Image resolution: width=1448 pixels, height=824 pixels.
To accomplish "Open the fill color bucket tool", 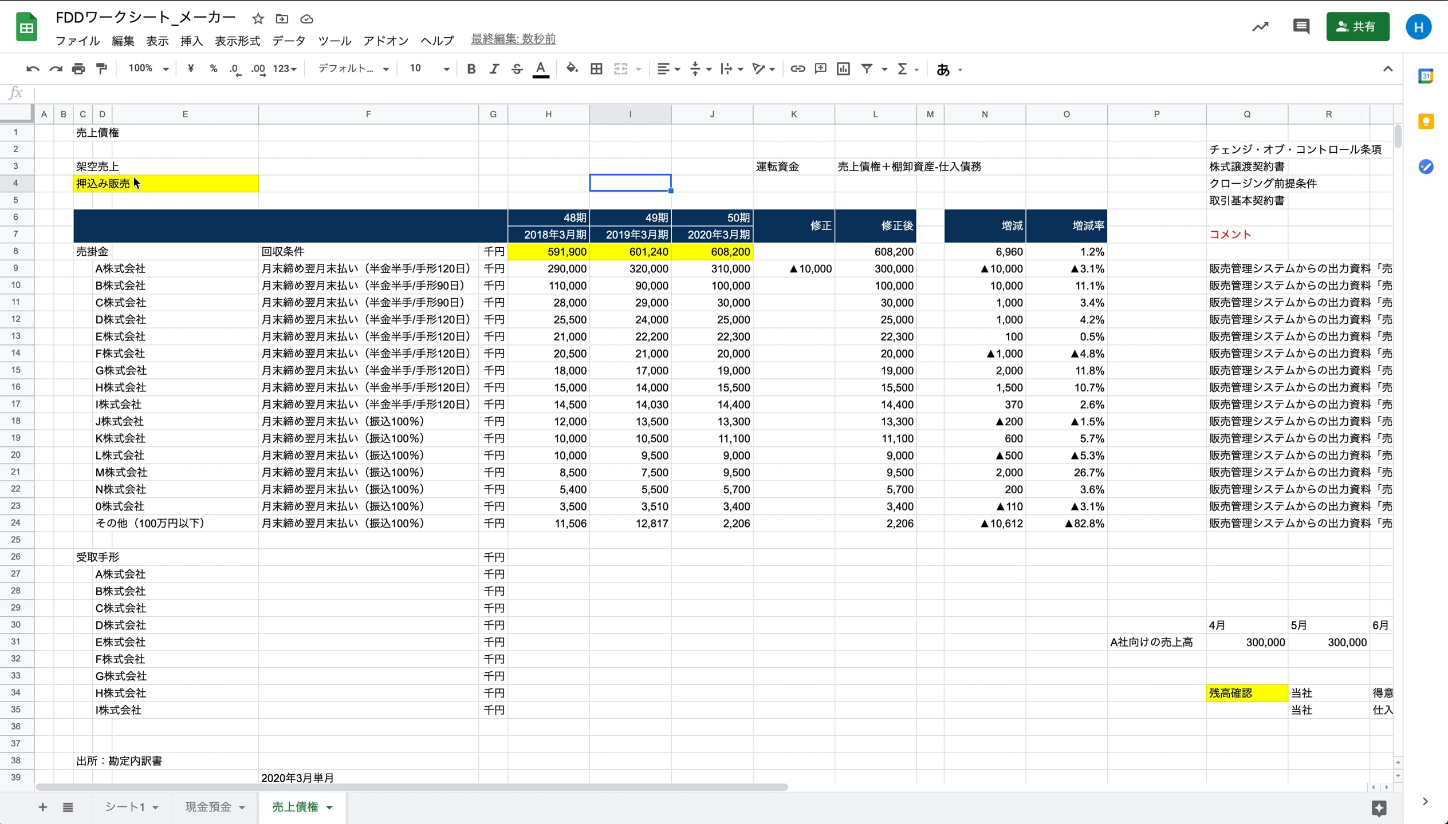I will tap(571, 69).
